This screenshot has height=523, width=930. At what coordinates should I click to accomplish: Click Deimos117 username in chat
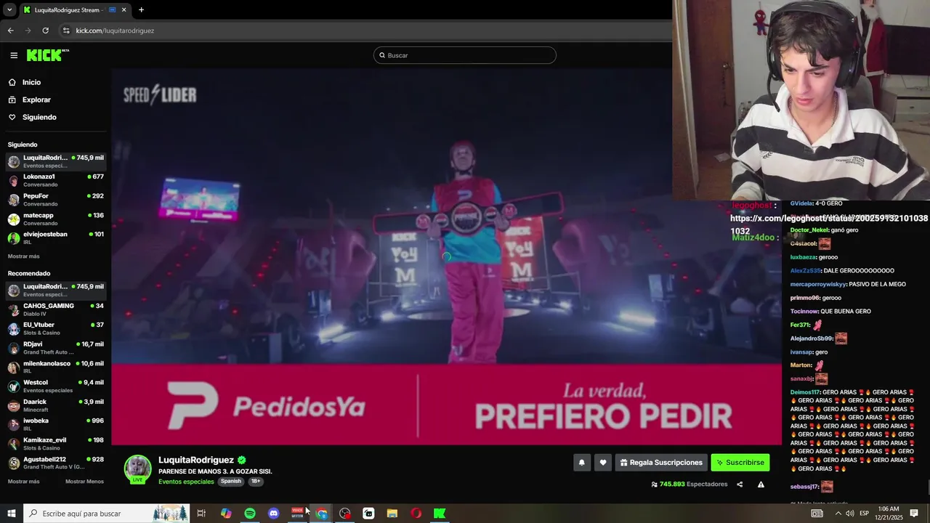point(805,392)
